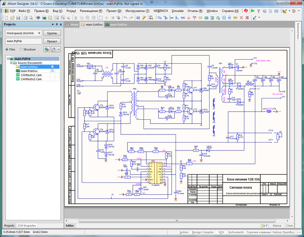Image resolution: width=304 pixels, height=237 pixels.
Task: Open the Инструменты menu
Action: click(x=137, y=11)
